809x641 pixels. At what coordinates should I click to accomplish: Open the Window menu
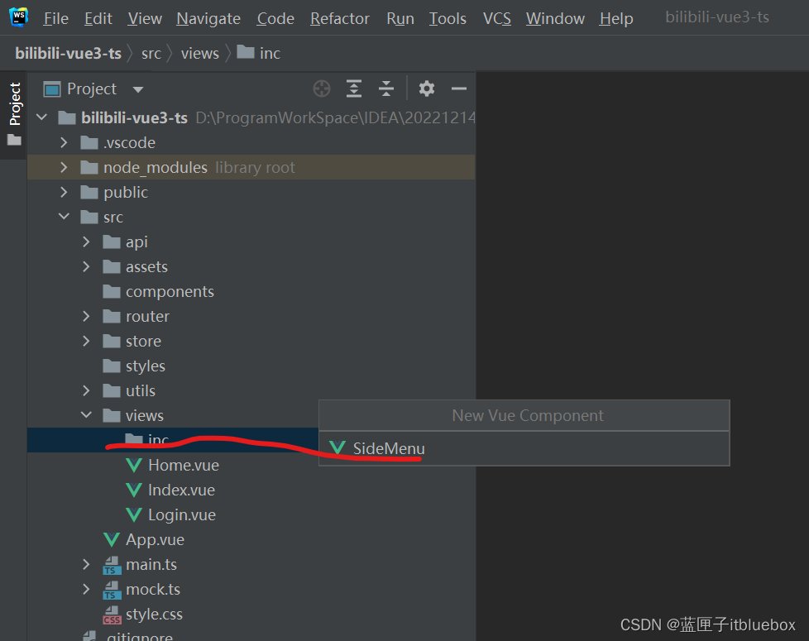pos(555,18)
